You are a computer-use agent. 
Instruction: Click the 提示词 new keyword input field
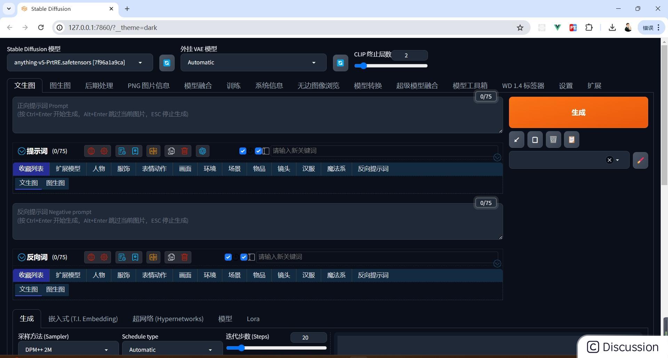coord(384,151)
